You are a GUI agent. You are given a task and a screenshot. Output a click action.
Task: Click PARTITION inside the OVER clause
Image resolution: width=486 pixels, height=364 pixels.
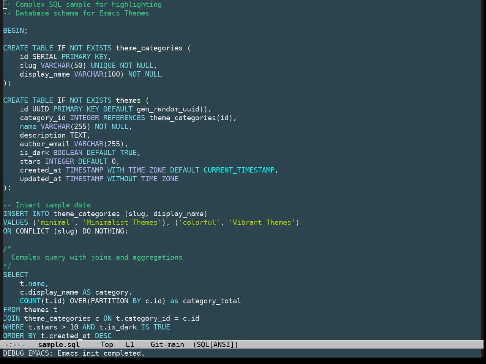pos(109,301)
